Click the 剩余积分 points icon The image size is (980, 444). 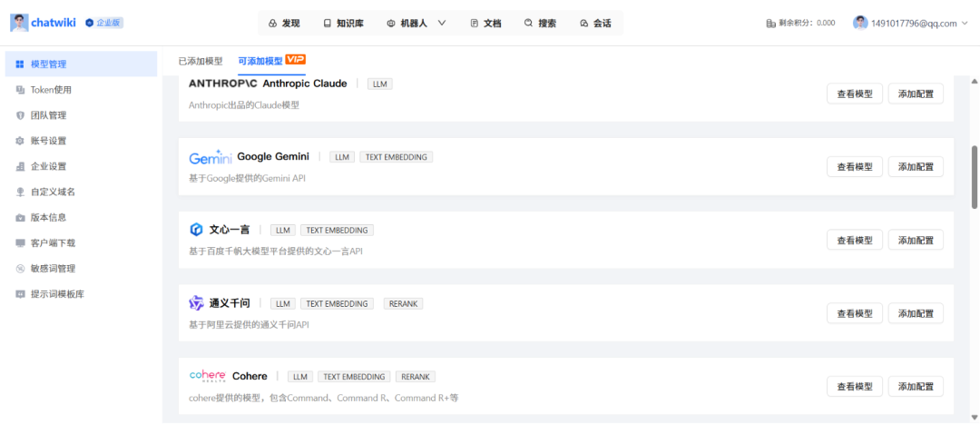click(770, 23)
